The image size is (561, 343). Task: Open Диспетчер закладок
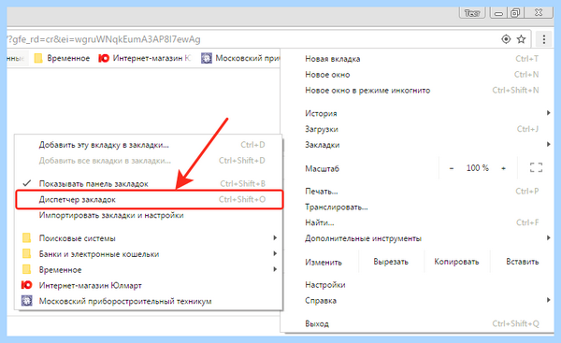(149, 199)
